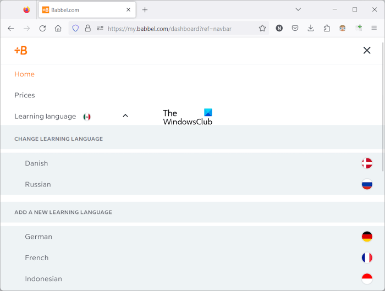The image size is (385, 291).
Task: Reload the Babbel page
Action: pos(42,29)
